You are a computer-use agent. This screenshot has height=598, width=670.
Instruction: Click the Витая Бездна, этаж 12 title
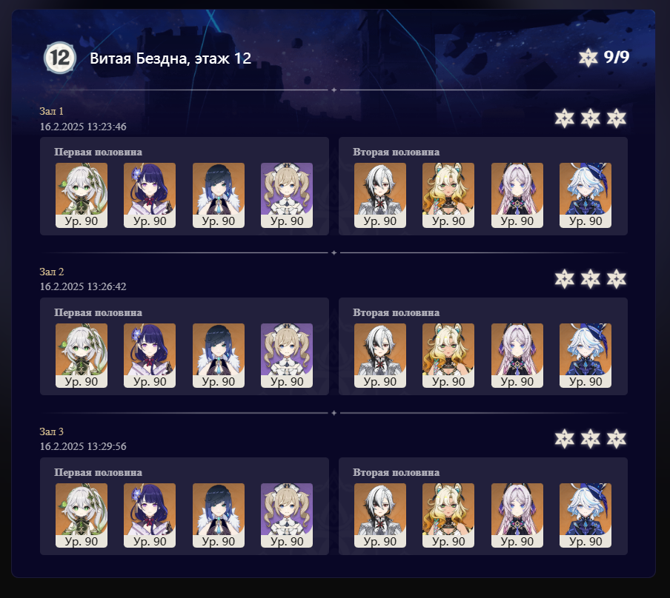170,58
